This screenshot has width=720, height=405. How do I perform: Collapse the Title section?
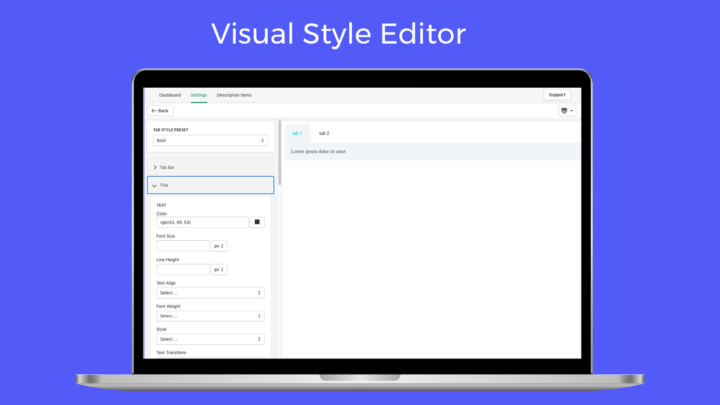(x=210, y=185)
